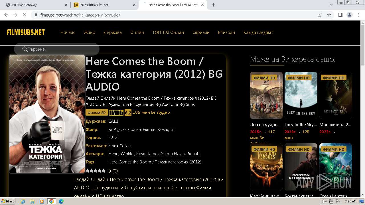Bookmark this page with the star icon
Screen dimensions: 365x205
[329, 15]
